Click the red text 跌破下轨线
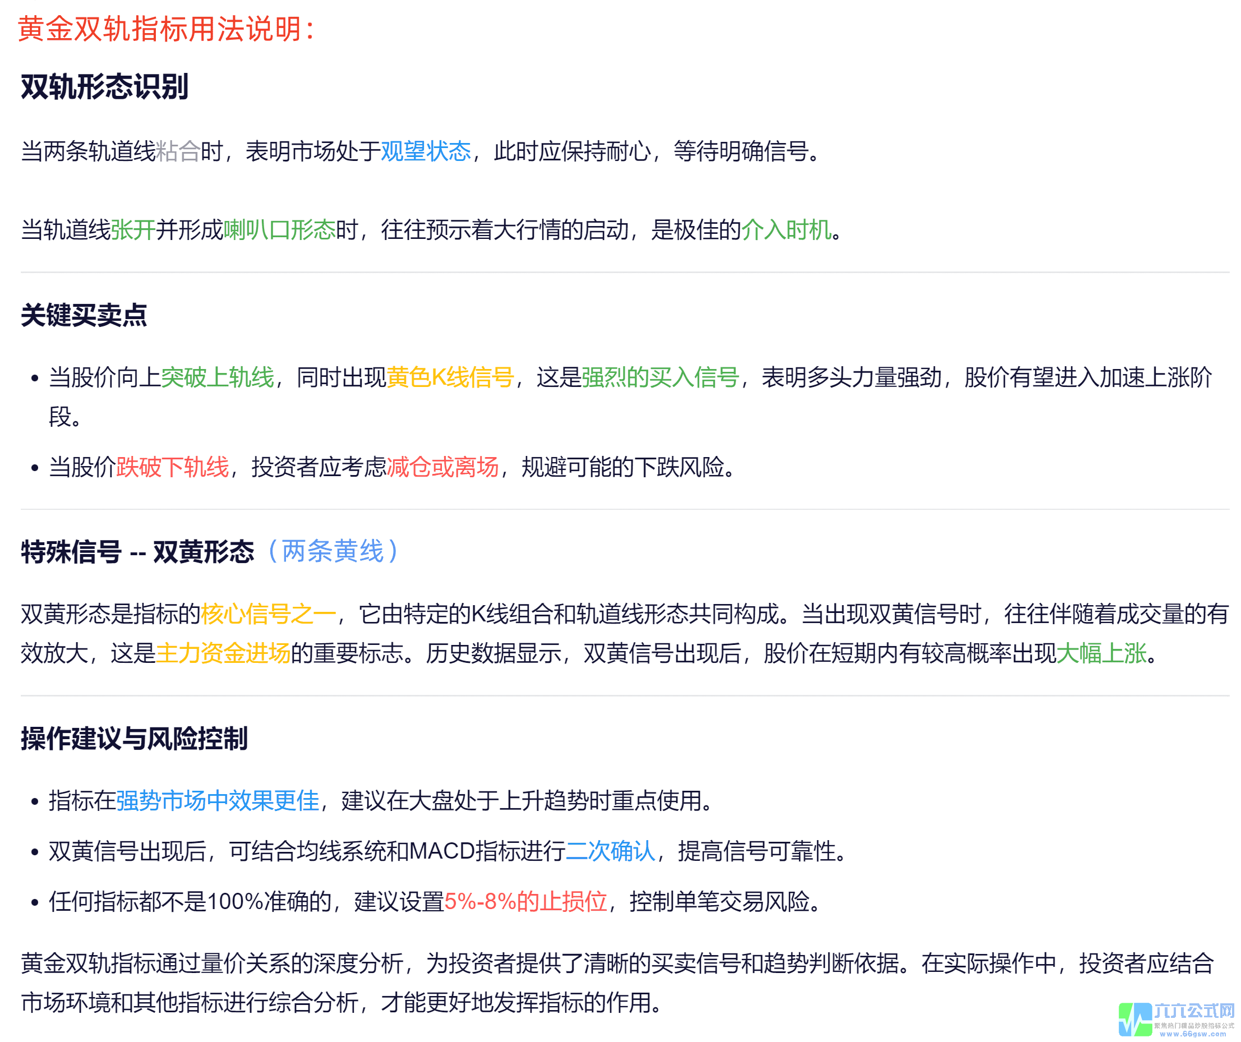 (172, 467)
